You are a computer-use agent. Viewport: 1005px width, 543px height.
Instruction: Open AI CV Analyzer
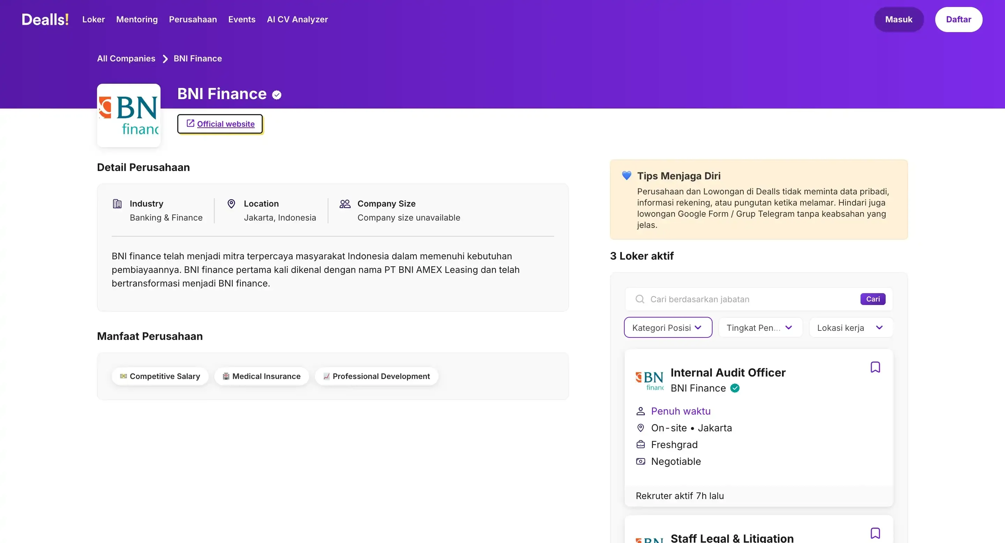297,20
